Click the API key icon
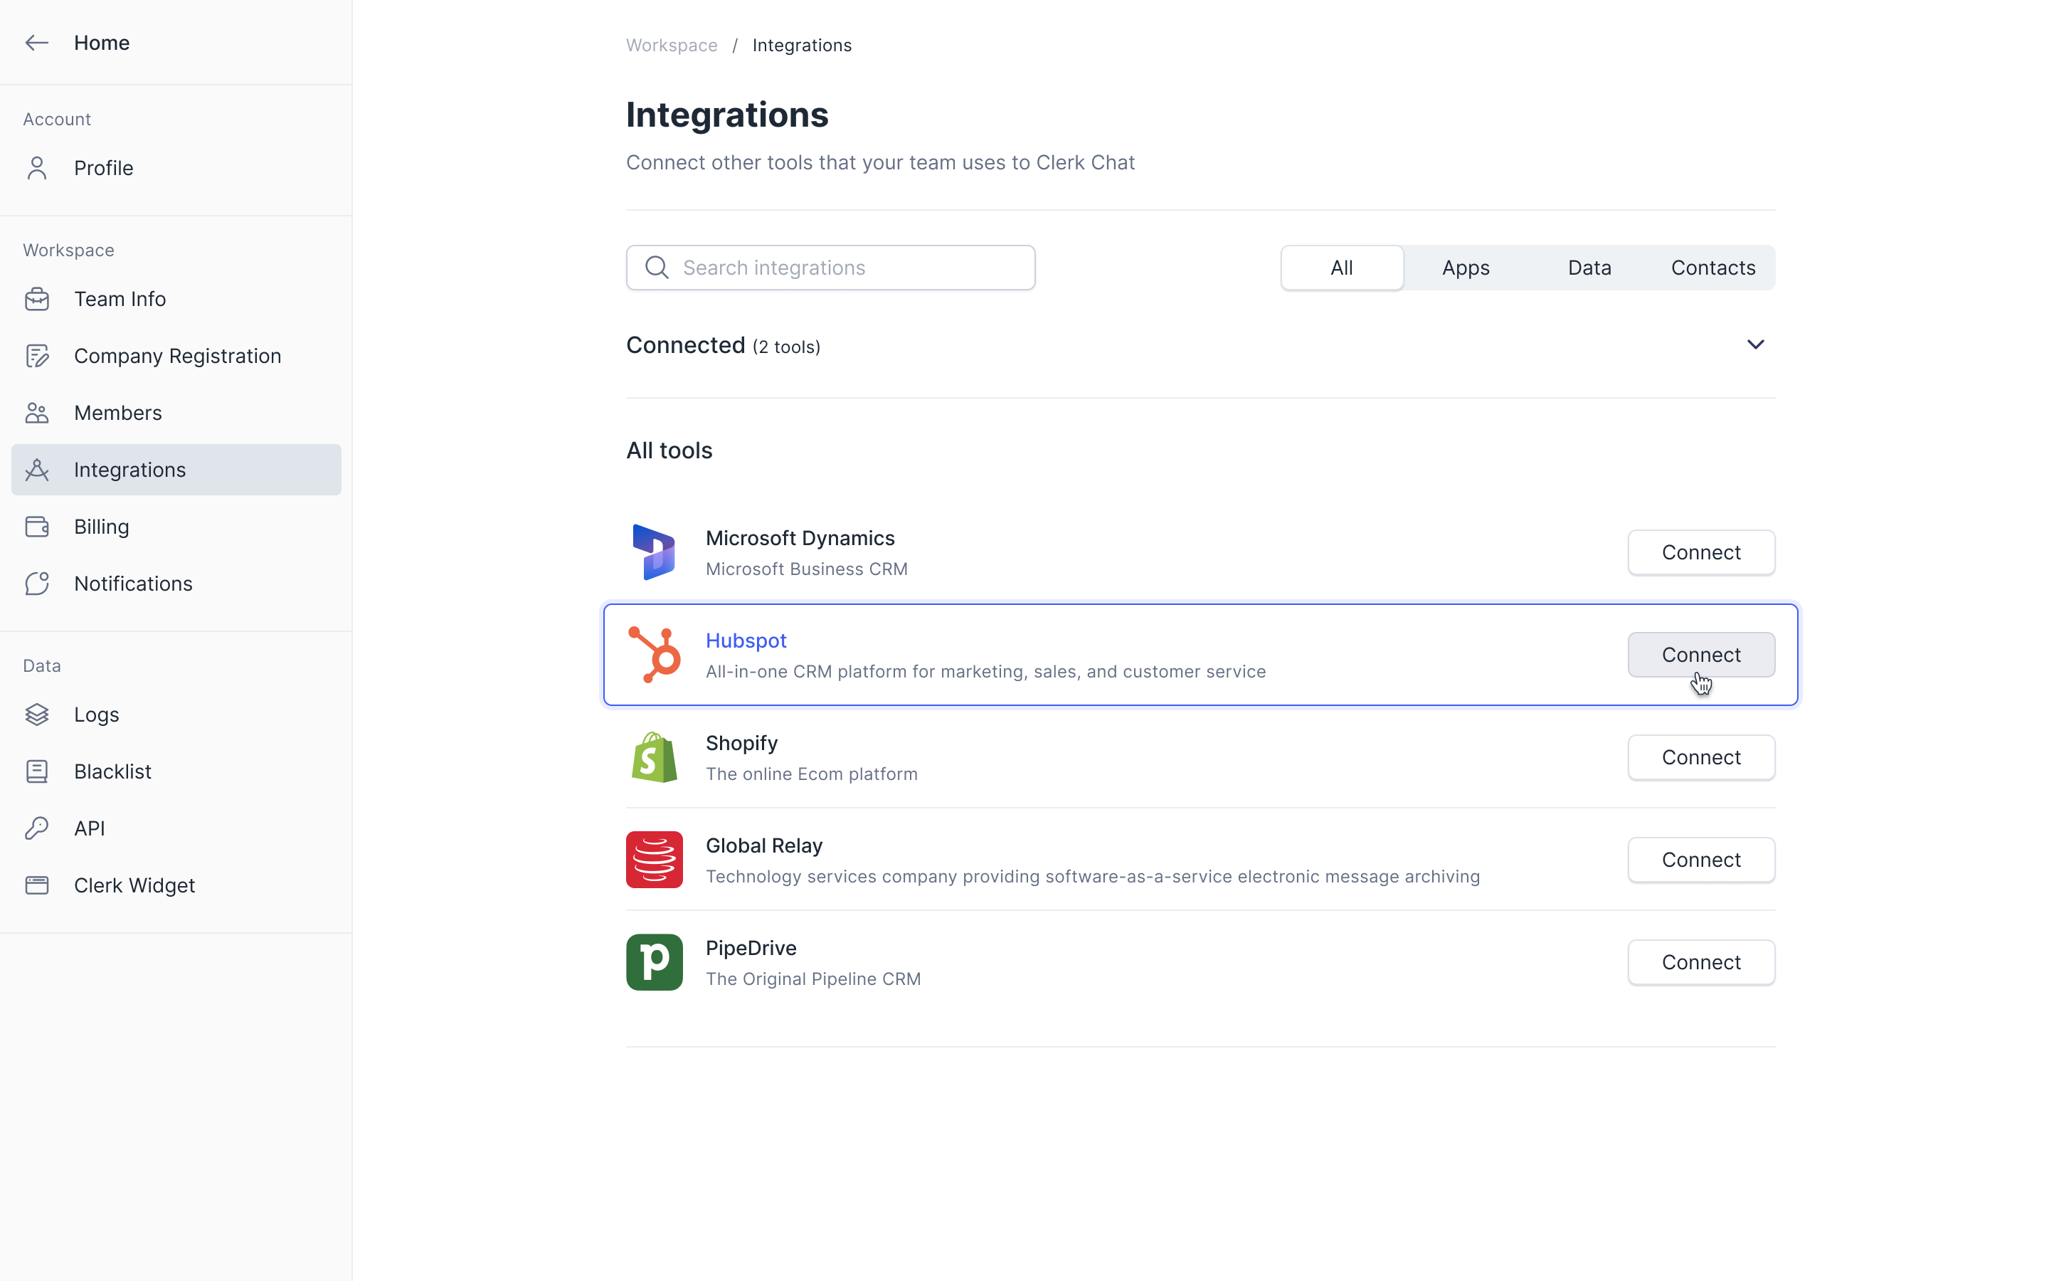 pos(36,828)
